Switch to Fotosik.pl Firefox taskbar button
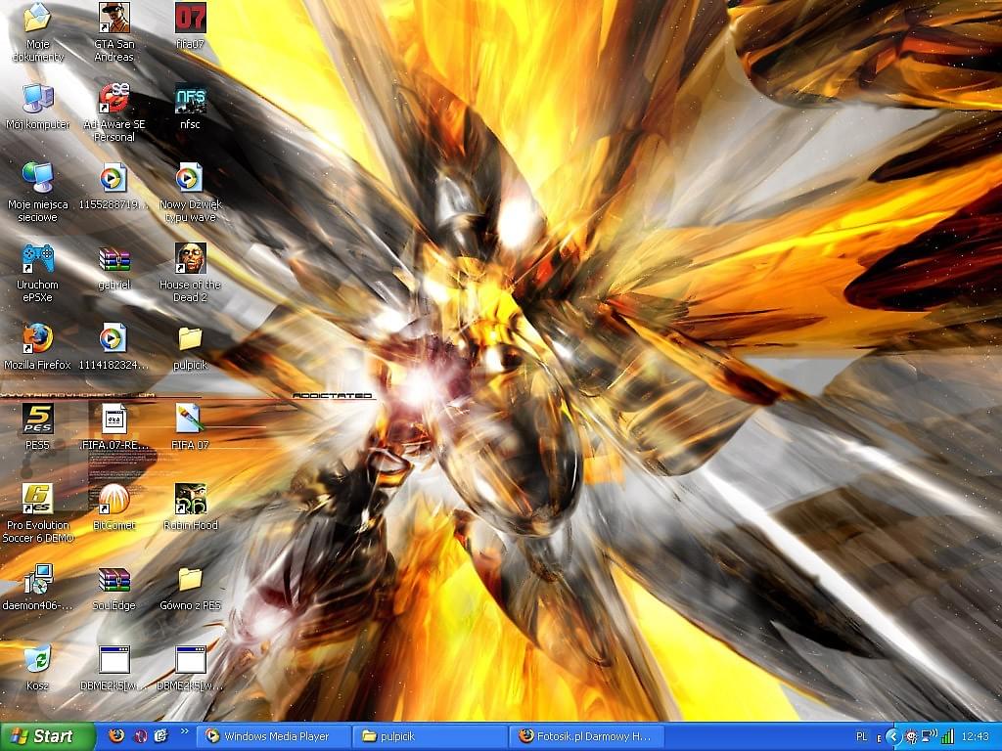Screen dimensions: 1002x751 pos(587,736)
